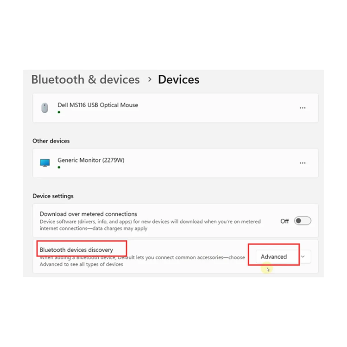Click the Bluetooth devices discovery heading
This screenshot has width=347, height=347.
76,250
